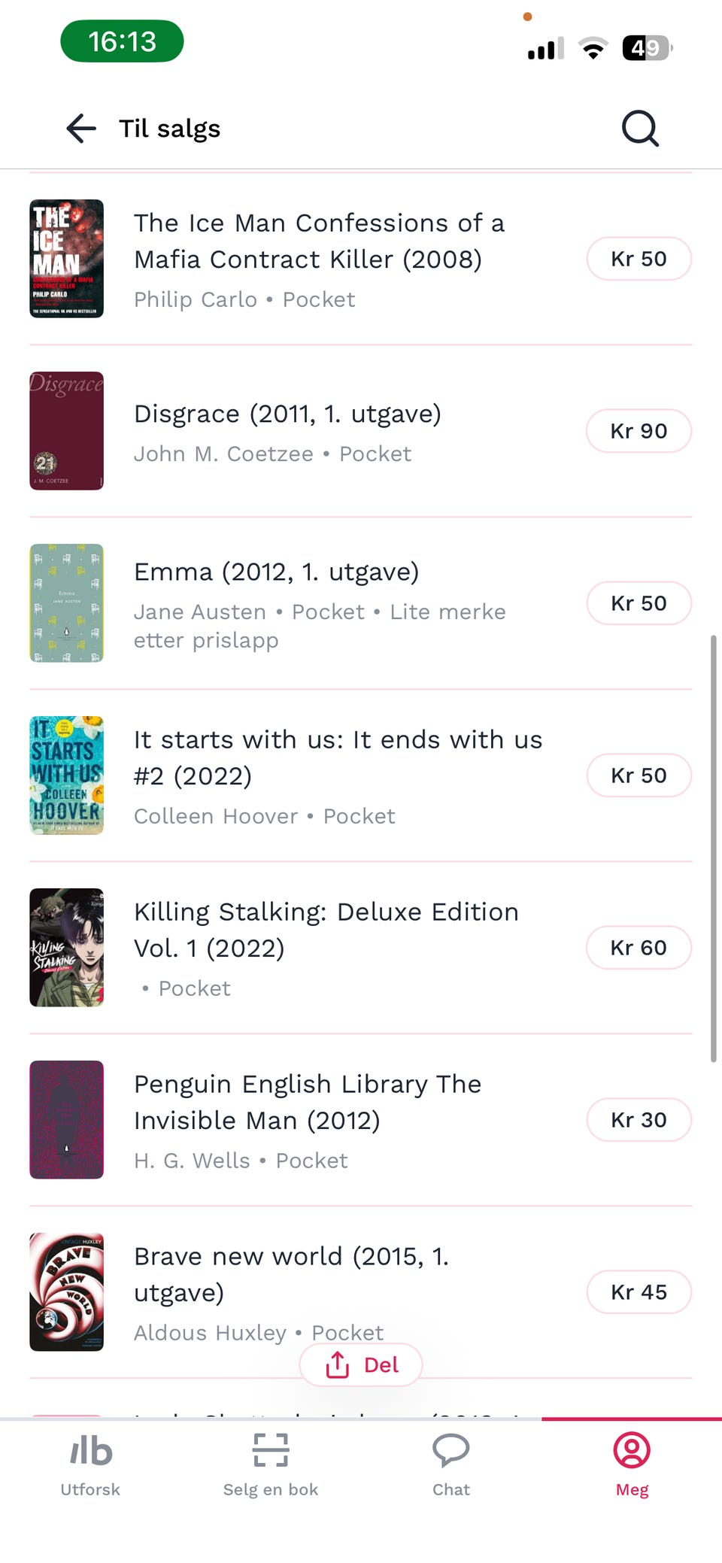Tap Disgrace book cover thumbnail
Viewport: 722px width, 1563px height.
coord(66,431)
